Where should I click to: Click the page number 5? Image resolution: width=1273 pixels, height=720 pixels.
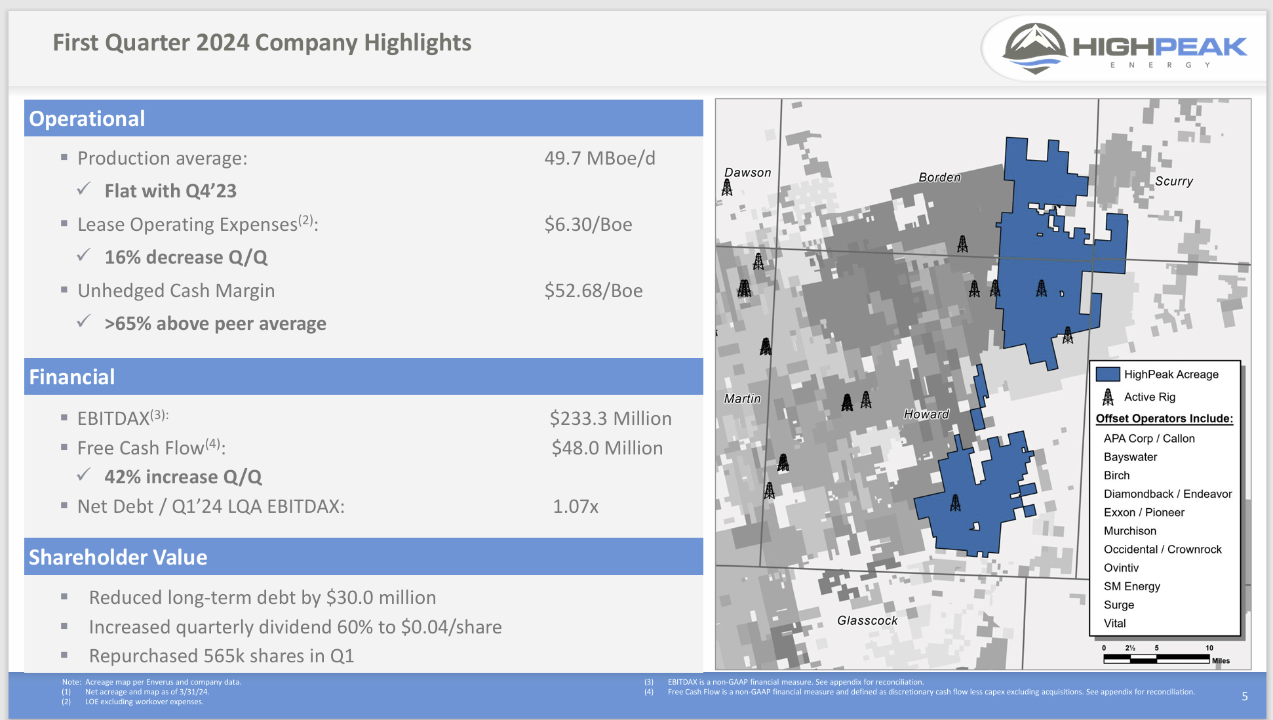1245,695
